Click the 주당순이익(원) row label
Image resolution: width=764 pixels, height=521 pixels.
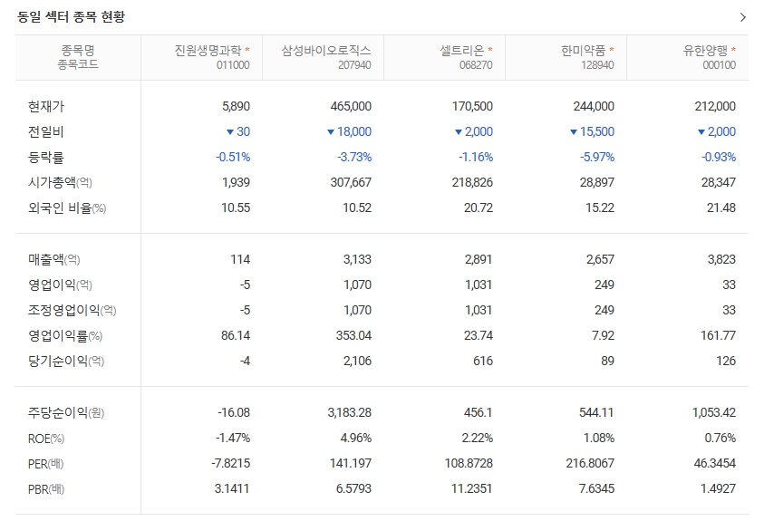pos(66,413)
